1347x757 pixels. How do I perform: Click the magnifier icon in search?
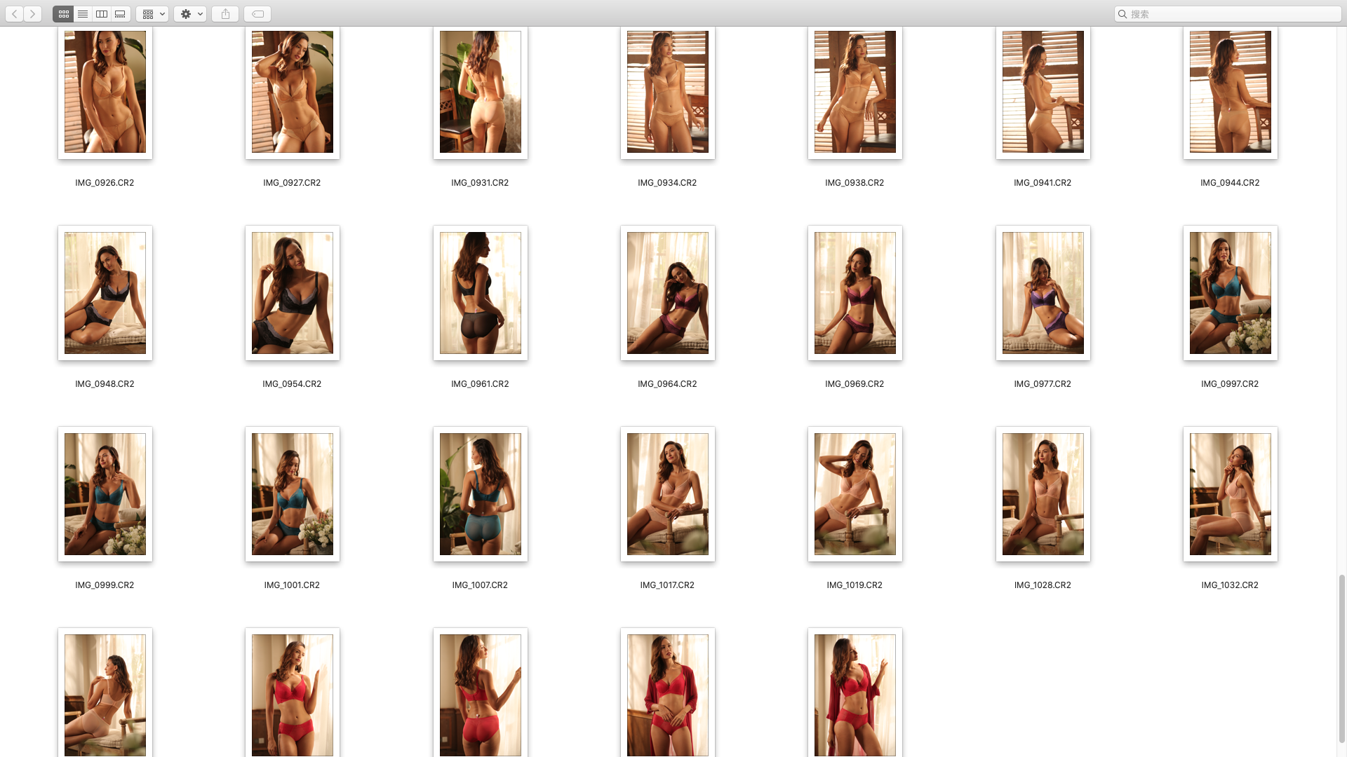[1122, 14]
